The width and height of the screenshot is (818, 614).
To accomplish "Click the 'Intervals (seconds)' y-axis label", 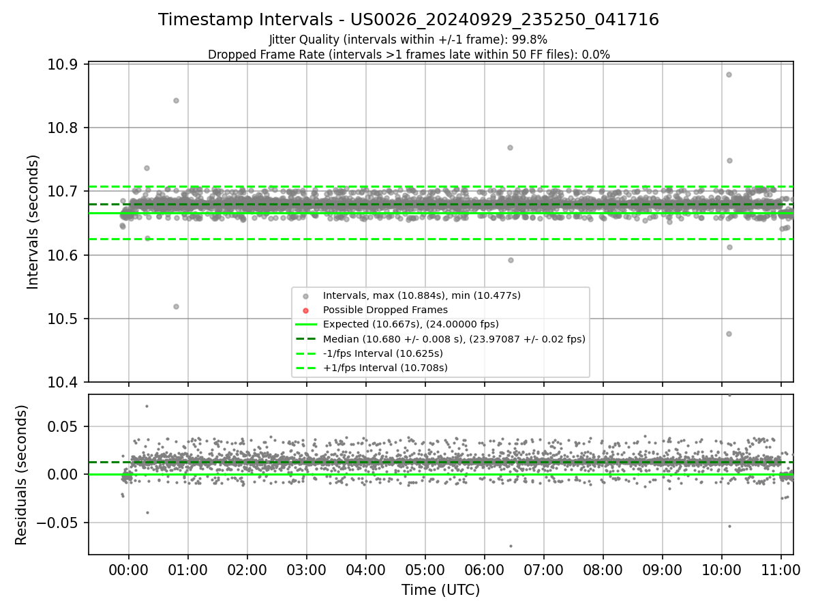I will pyautogui.click(x=33, y=222).
